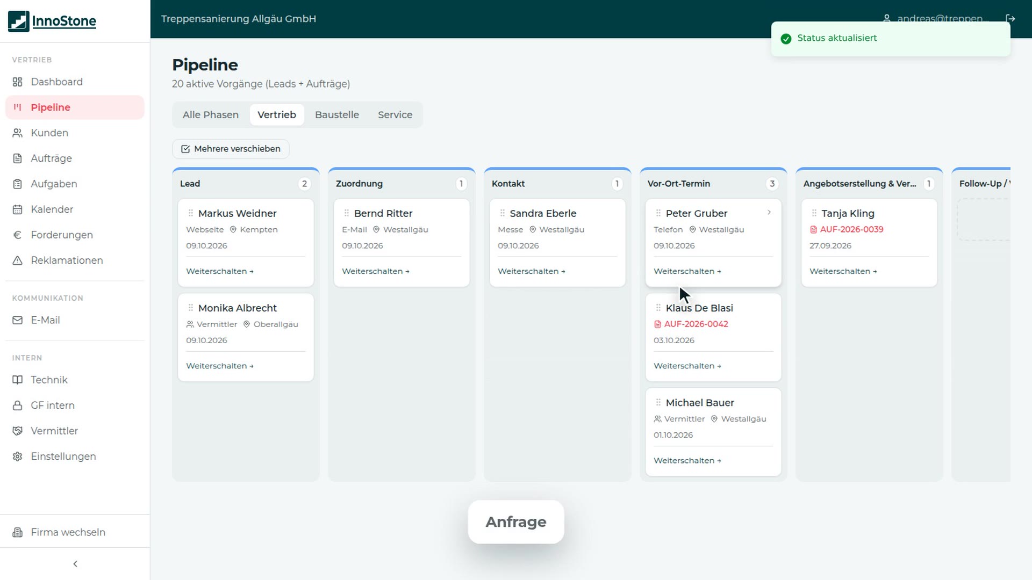This screenshot has height=580, width=1032.
Task: Click Weiterschalten on Markus Weidner card
Action: 220,271
